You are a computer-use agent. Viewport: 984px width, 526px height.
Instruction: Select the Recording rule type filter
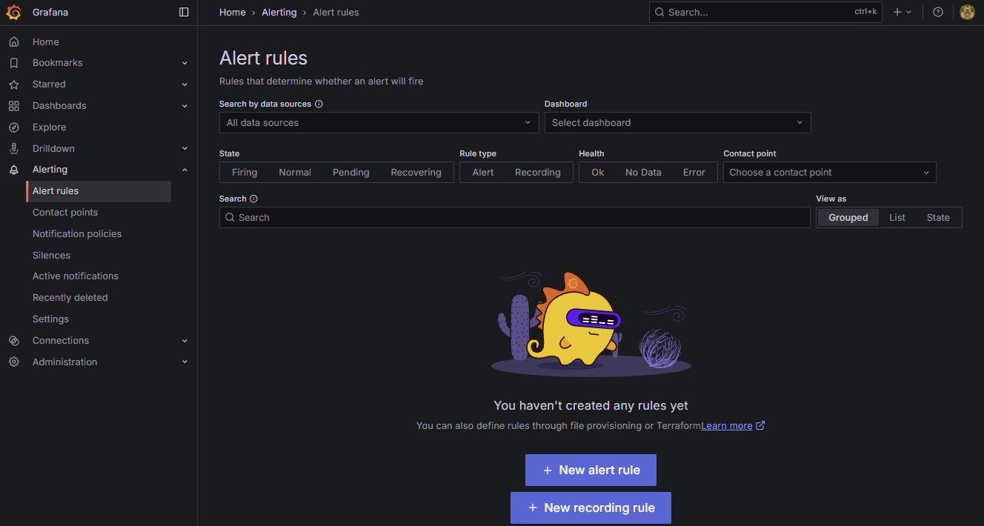(x=537, y=173)
